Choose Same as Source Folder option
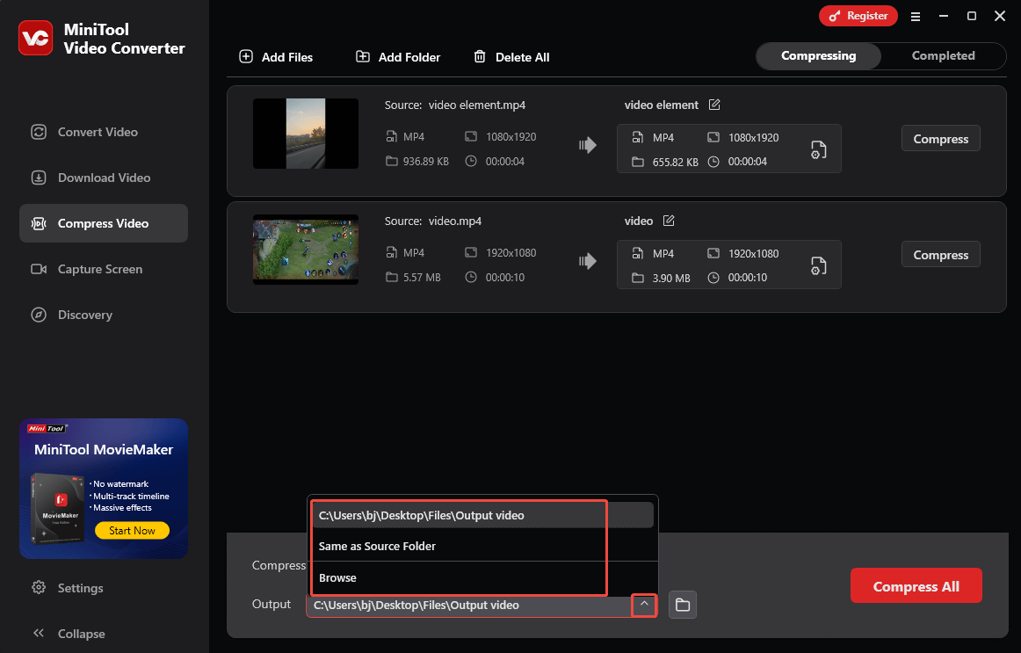Viewport: 1021px width, 653px height. point(482,547)
